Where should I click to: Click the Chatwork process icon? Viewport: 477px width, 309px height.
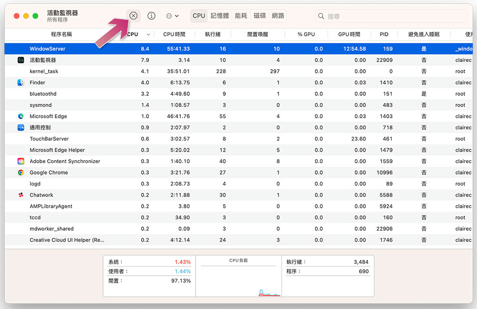coord(21,195)
